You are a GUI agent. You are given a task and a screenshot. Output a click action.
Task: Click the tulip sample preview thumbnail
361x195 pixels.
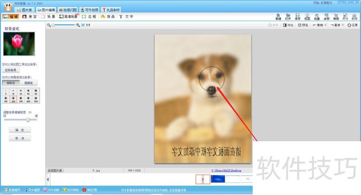(x=19, y=44)
